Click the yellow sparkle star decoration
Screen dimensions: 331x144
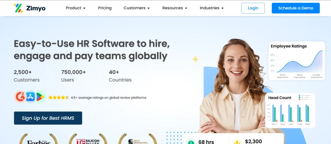point(195,59)
